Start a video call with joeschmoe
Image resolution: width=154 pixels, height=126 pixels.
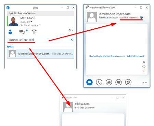click(x=109, y=82)
